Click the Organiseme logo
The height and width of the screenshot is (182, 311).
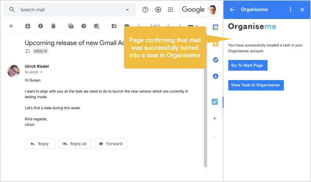click(x=252, y=26)
